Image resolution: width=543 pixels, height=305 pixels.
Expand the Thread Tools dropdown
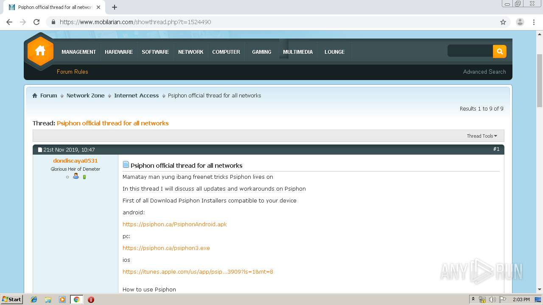[x=482, y=136]
